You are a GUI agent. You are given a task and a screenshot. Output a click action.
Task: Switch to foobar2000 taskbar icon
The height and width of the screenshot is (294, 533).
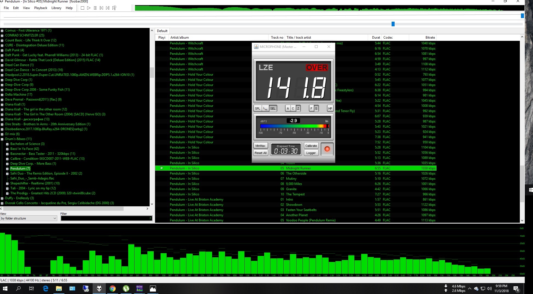(99, 289)
